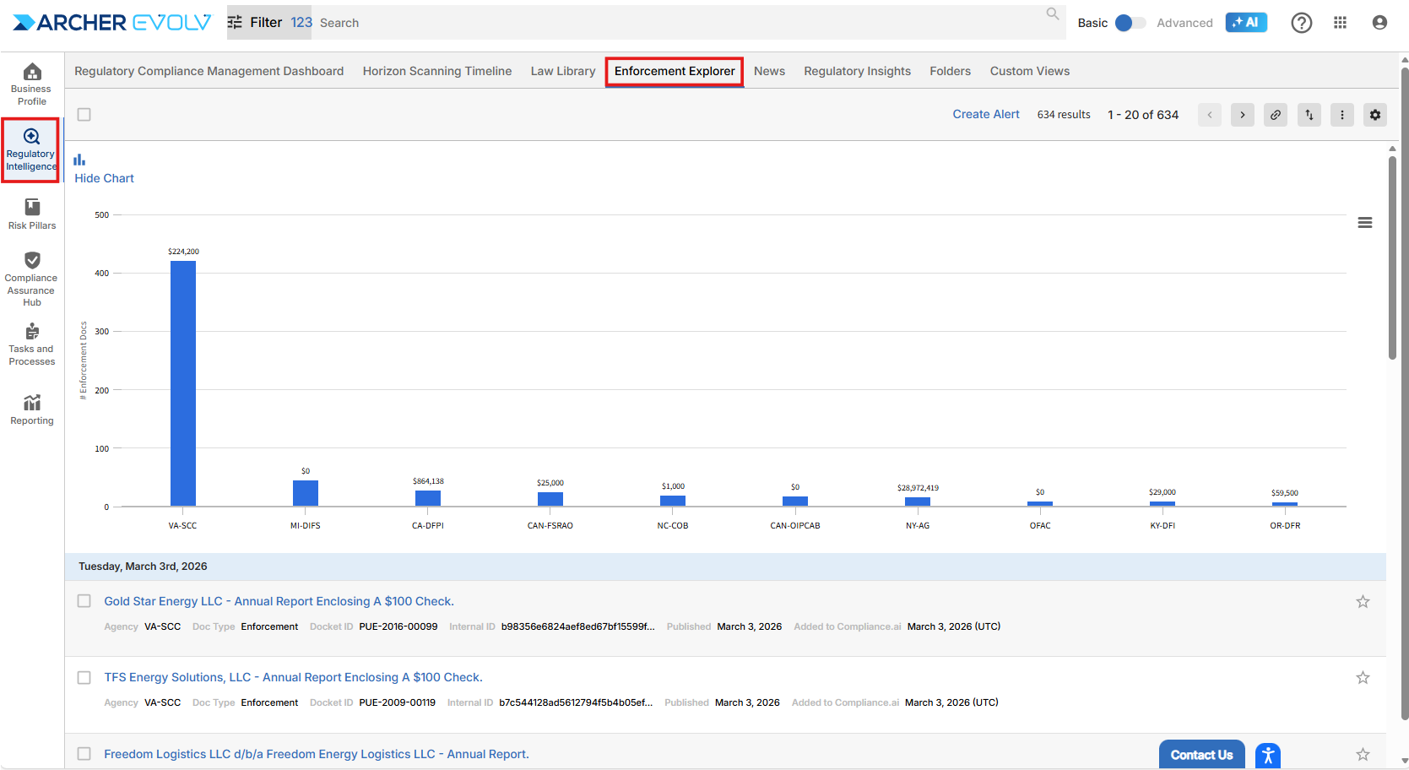Viewport: 1409px width, 770px height.
Task: Open chart hamburger context menu
Action: coord(1364,223)
